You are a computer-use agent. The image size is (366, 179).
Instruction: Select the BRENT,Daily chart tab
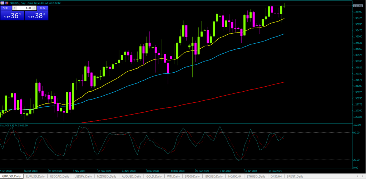295,176
